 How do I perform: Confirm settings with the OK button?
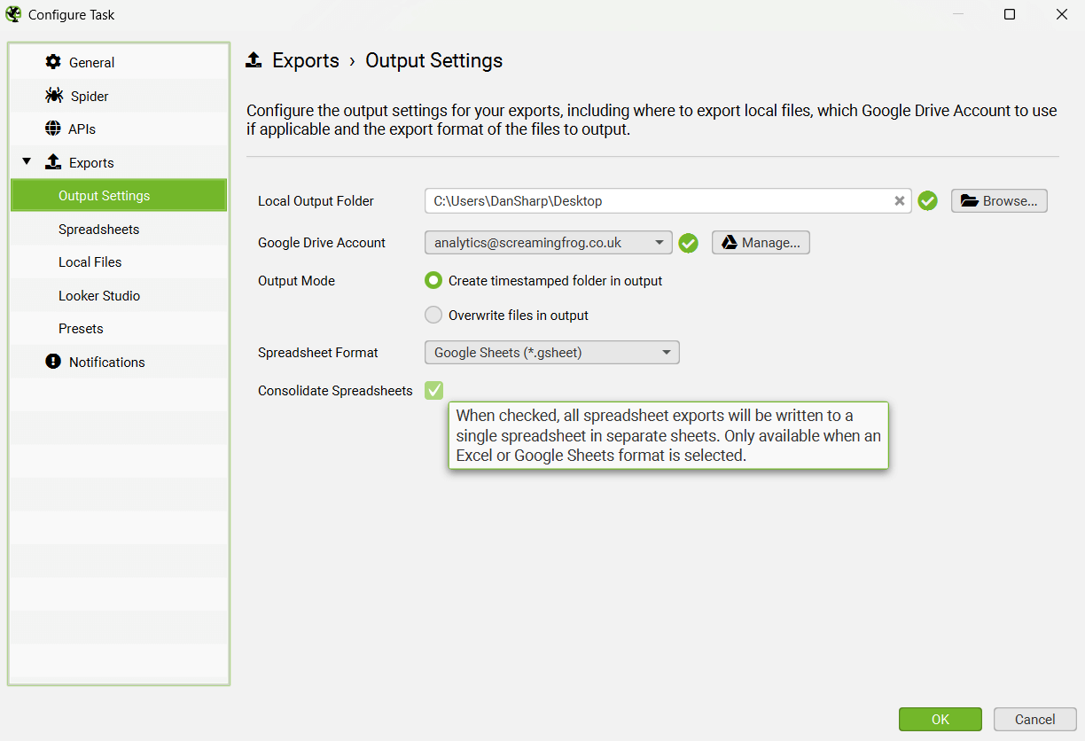[x=940, y=720]
